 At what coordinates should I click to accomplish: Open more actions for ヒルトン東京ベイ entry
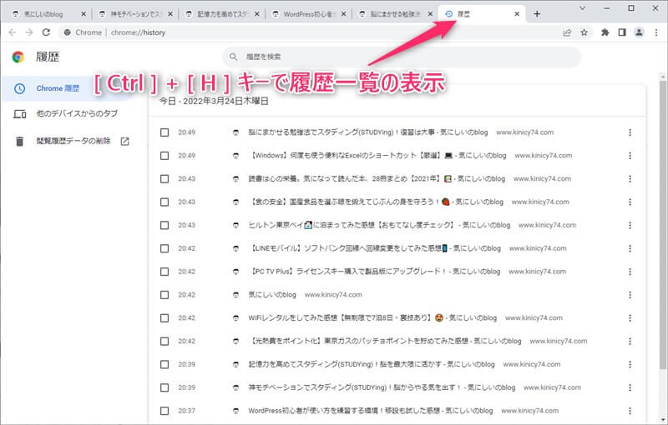(x=630, y=225)
